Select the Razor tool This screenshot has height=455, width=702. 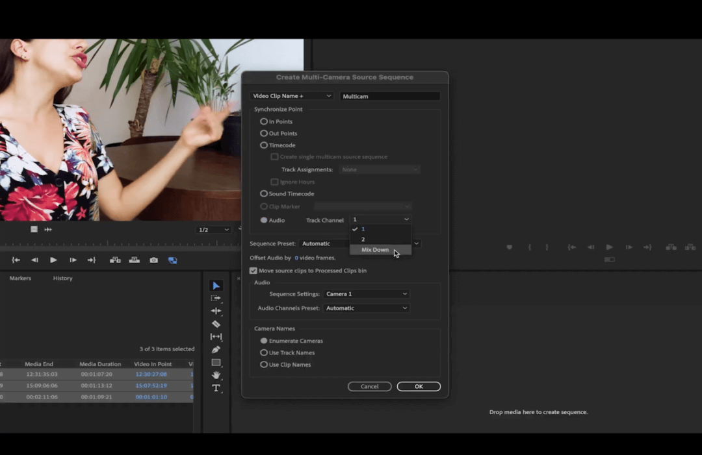click(216, 323)
